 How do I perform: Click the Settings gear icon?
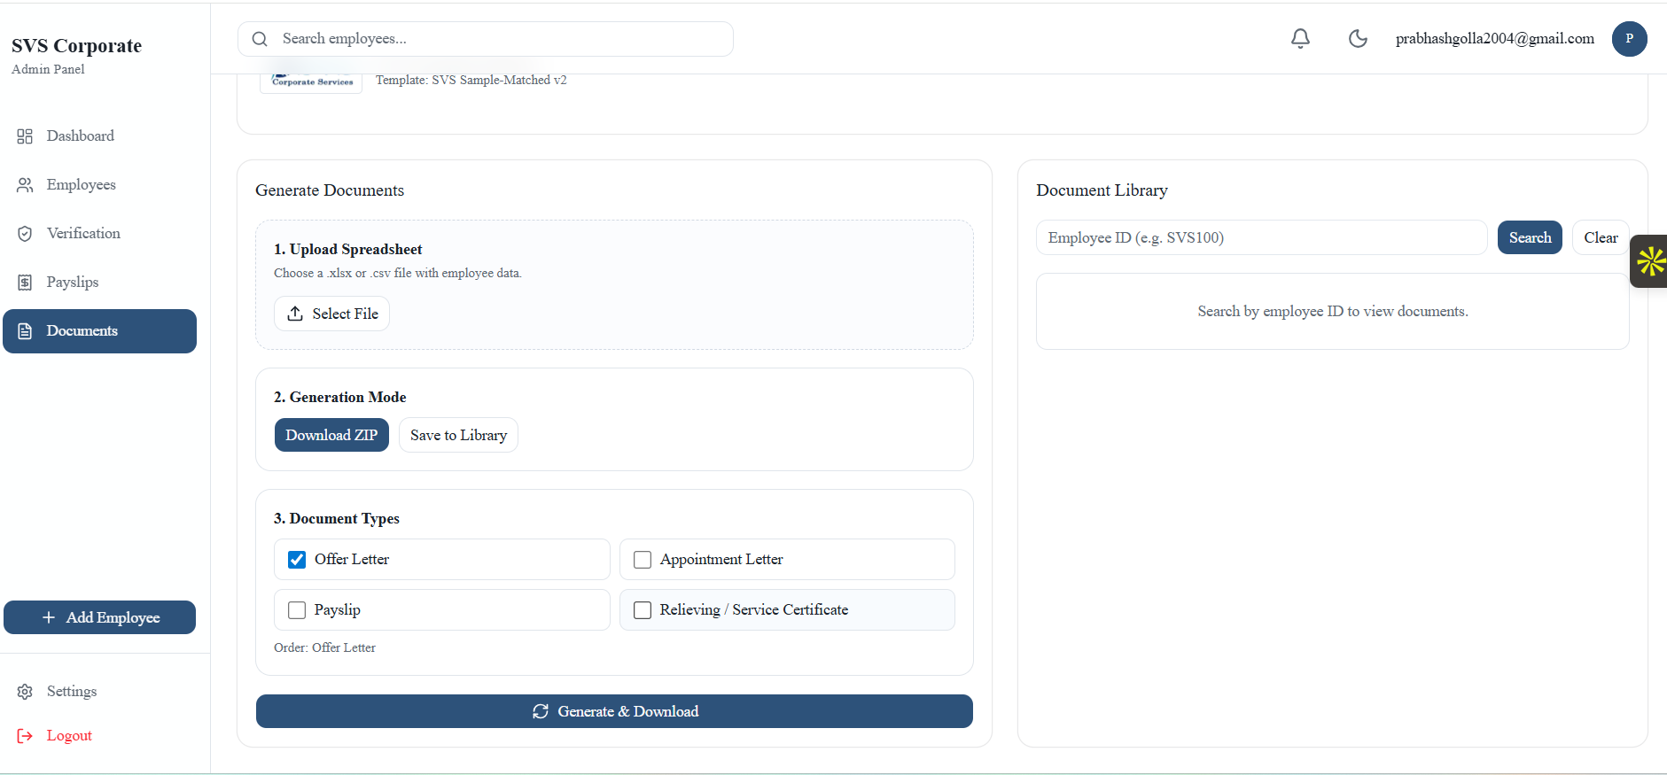[x=25, y=692]
